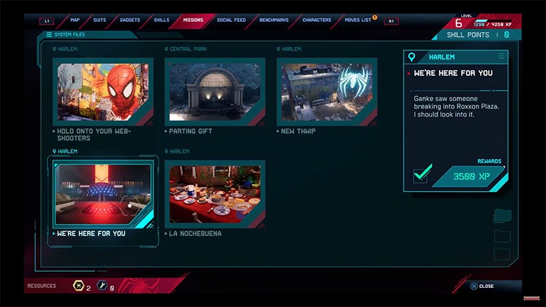Select La Nochebuena mission thumbnail
546x307 pixels.
coord(215,194)
